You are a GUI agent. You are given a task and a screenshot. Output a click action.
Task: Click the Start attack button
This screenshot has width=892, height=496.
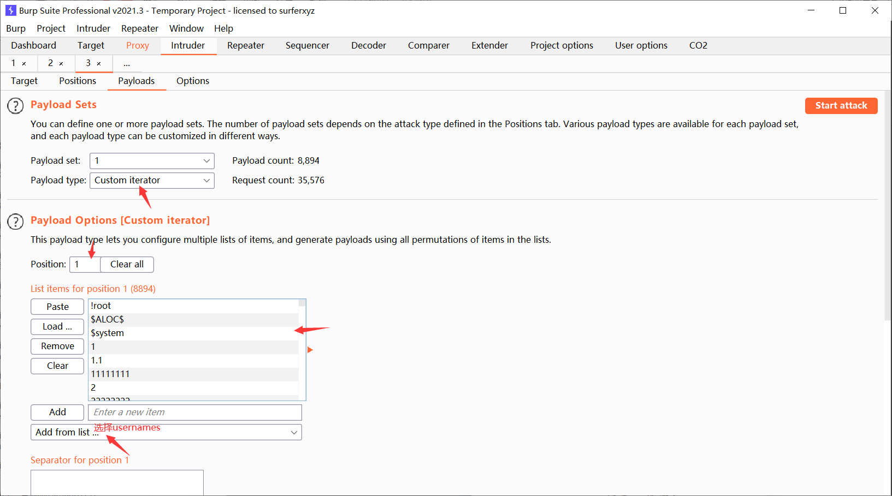pos(841,105)
